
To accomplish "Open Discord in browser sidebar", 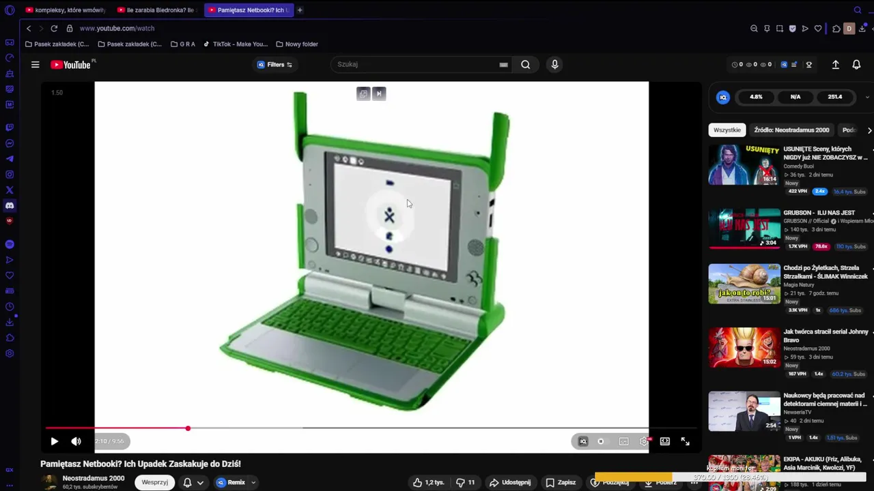I will click(10, 205).
